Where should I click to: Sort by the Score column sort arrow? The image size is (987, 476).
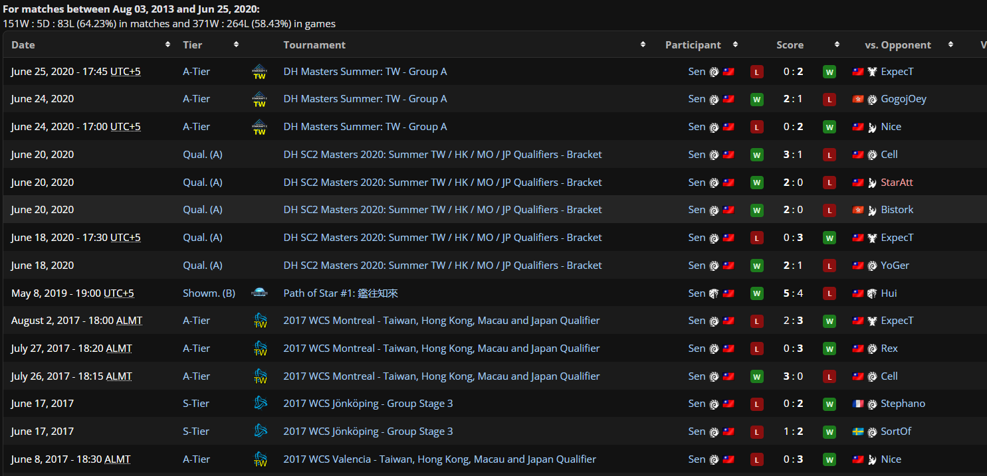pyautogui.click(x=837, y=44)
